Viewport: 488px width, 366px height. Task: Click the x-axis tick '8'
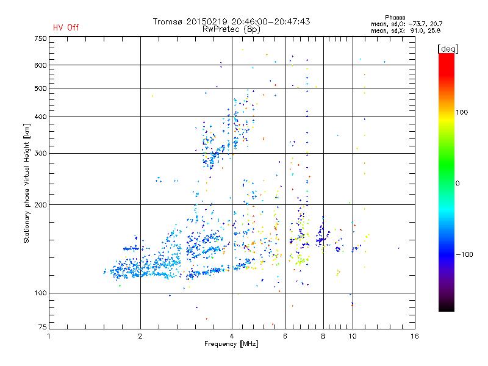[323, 336]
